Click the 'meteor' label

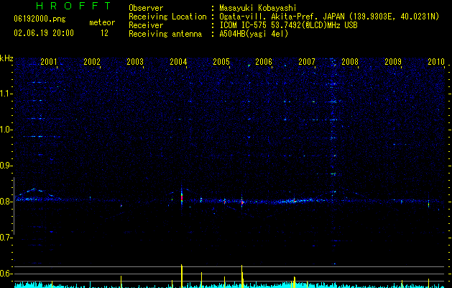click(102, 22)
